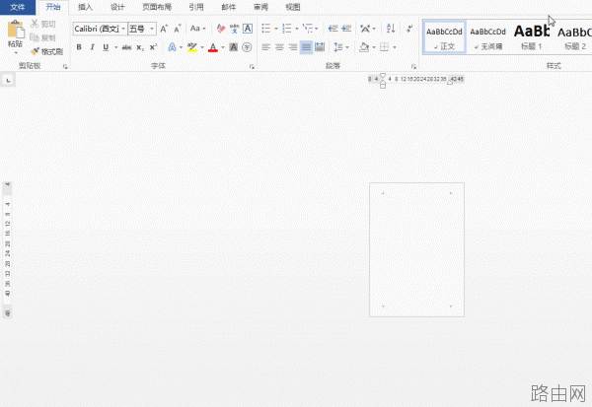Open the 文件 menu tab
592x407 pixels.
click(x=18, y=7)
